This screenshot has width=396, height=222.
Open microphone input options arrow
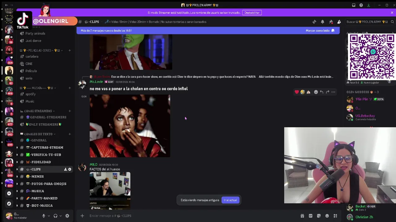tap(49, 216)
